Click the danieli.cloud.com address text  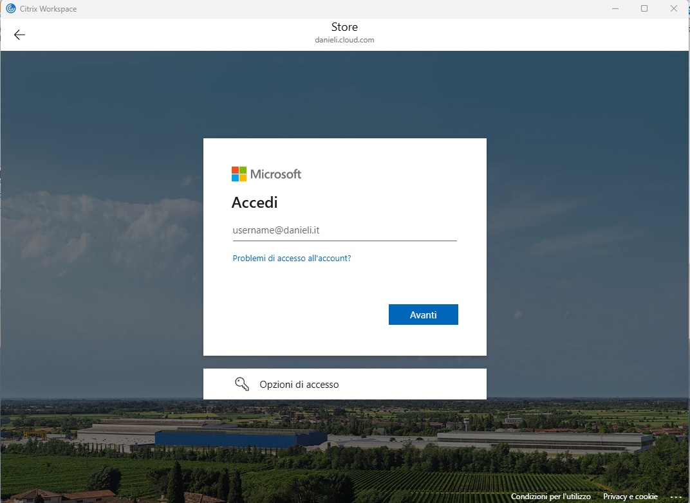(x=344, y=40)
